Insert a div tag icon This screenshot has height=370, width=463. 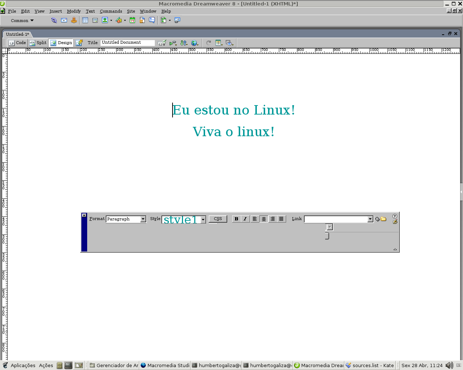95,20
